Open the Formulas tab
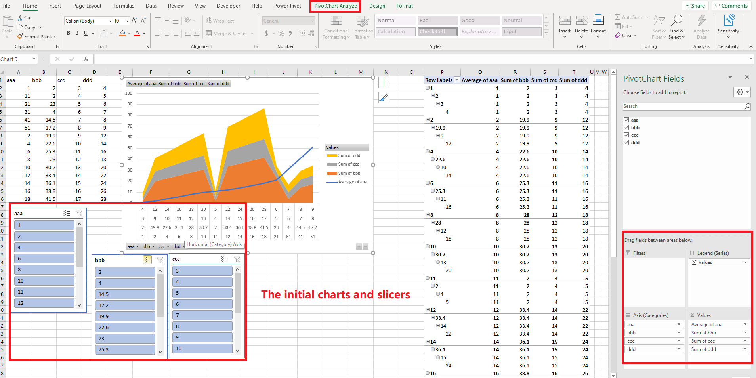Viewport: 756px width, 378px height. (x=124, y=6)
